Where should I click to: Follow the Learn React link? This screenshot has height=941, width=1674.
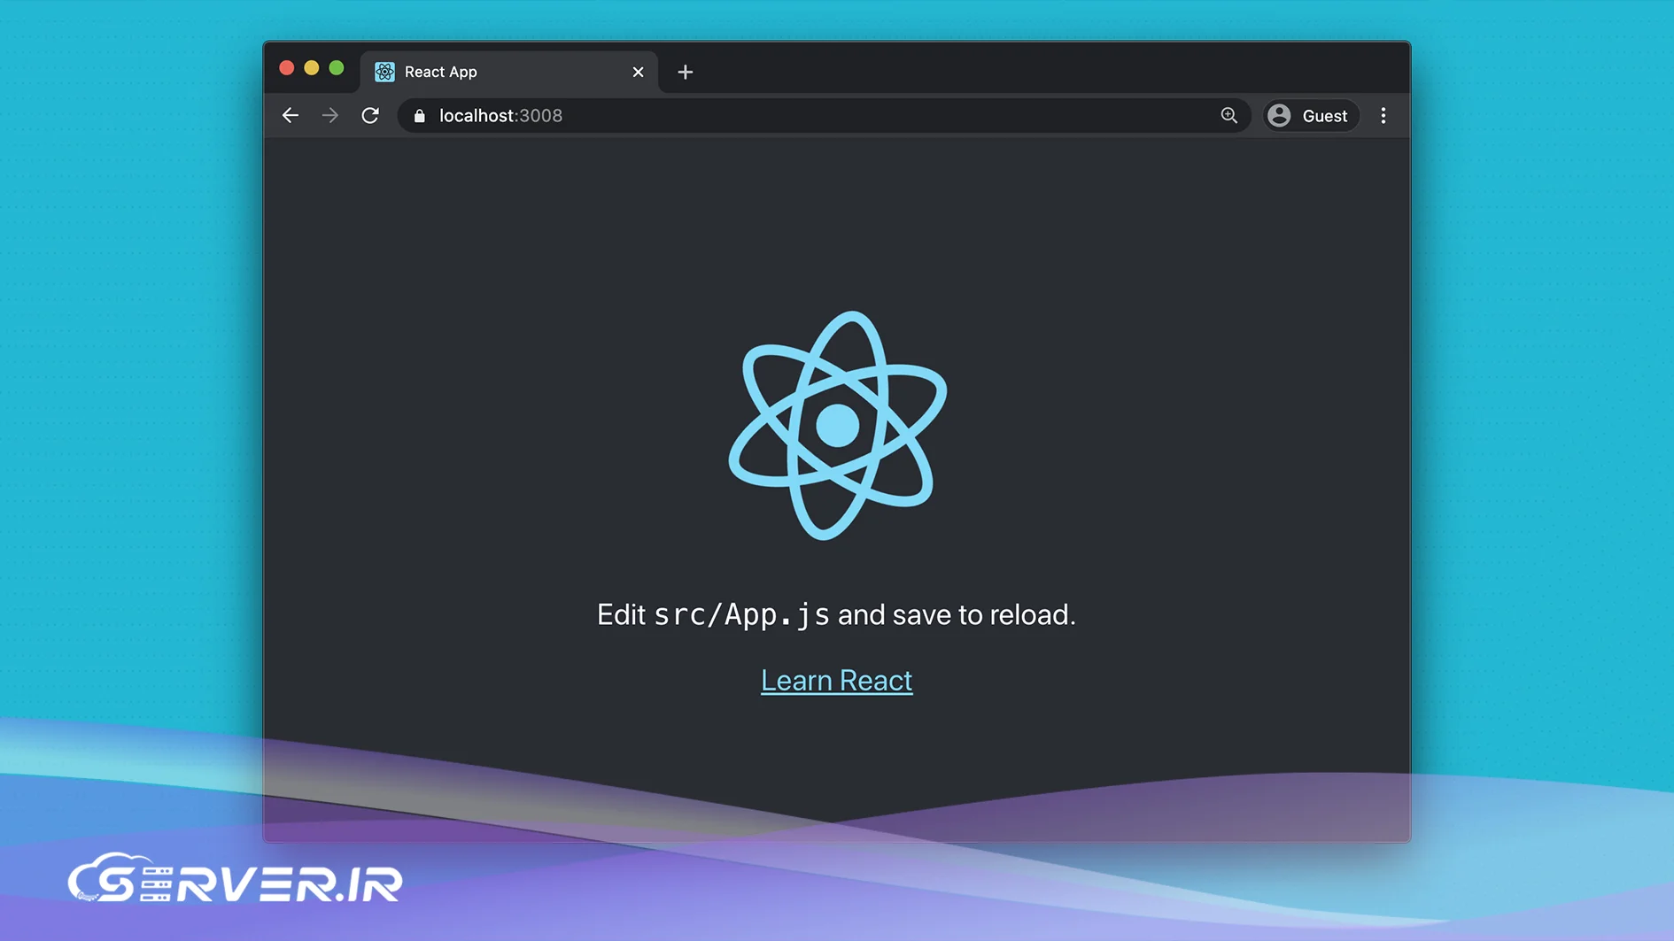pyautogui.click(x=837, y=680)
